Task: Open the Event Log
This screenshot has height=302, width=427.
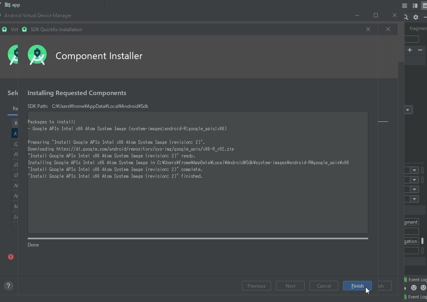Action: (x=417, y=280)
